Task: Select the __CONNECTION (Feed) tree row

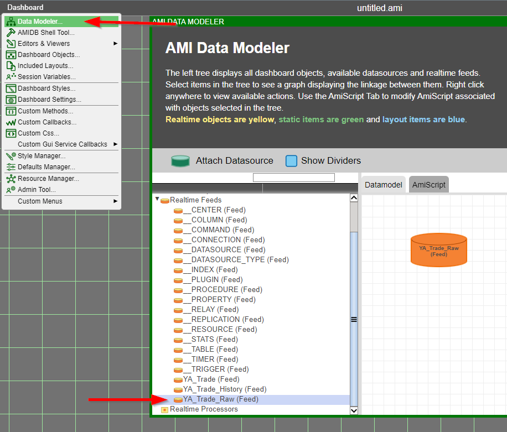Action: [x=251, y=240]
